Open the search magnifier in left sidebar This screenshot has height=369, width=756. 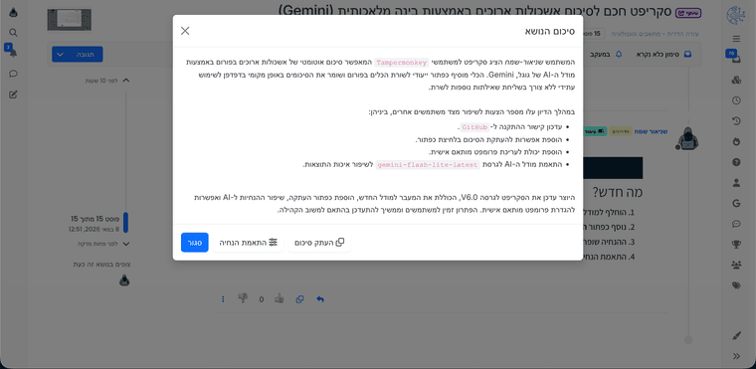click(x=14, y=32)
